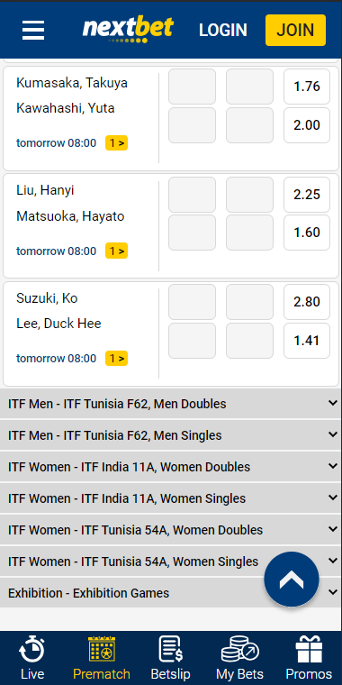Click the LOGIN link
Screen dimensions: 342x685
223,30
